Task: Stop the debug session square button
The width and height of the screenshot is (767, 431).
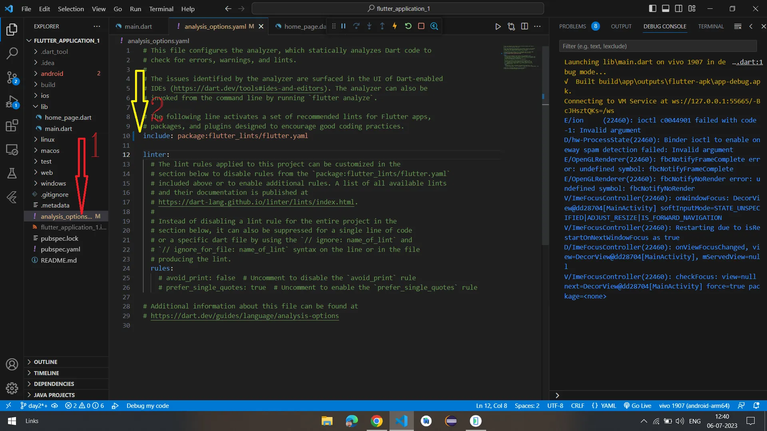Action: pyautogui.click(x=421, y=26)
